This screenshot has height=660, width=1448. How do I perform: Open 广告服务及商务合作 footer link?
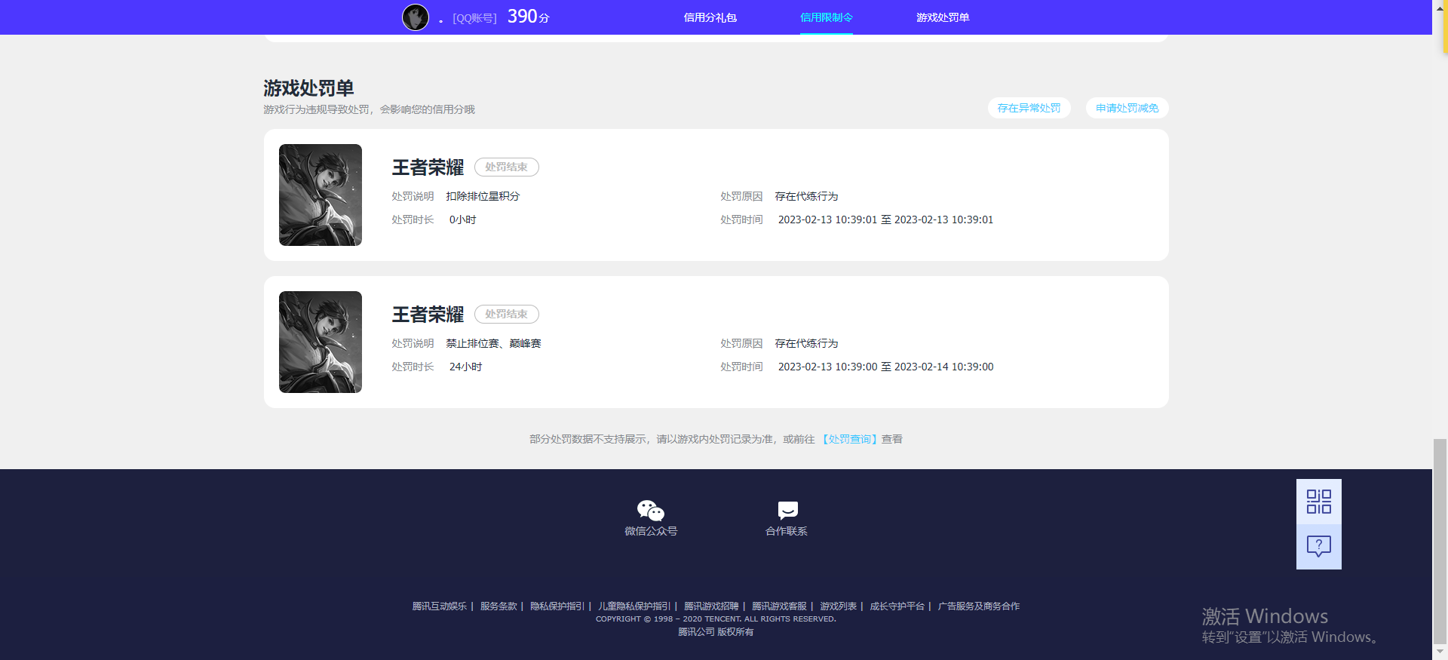[x=978, y=606]
